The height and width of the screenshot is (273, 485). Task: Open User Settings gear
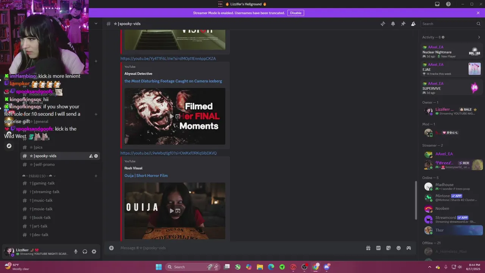pyautogui.click(x=94, y=251)
